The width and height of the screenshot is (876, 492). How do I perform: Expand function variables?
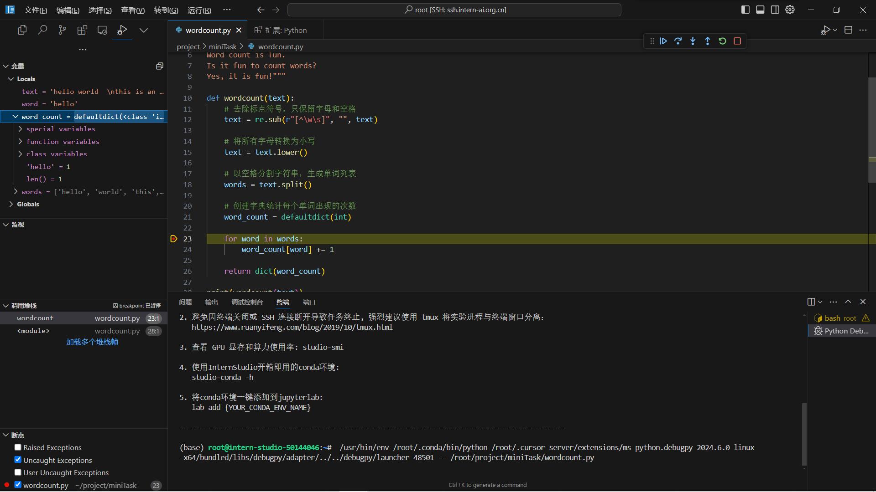coord(21,142)
